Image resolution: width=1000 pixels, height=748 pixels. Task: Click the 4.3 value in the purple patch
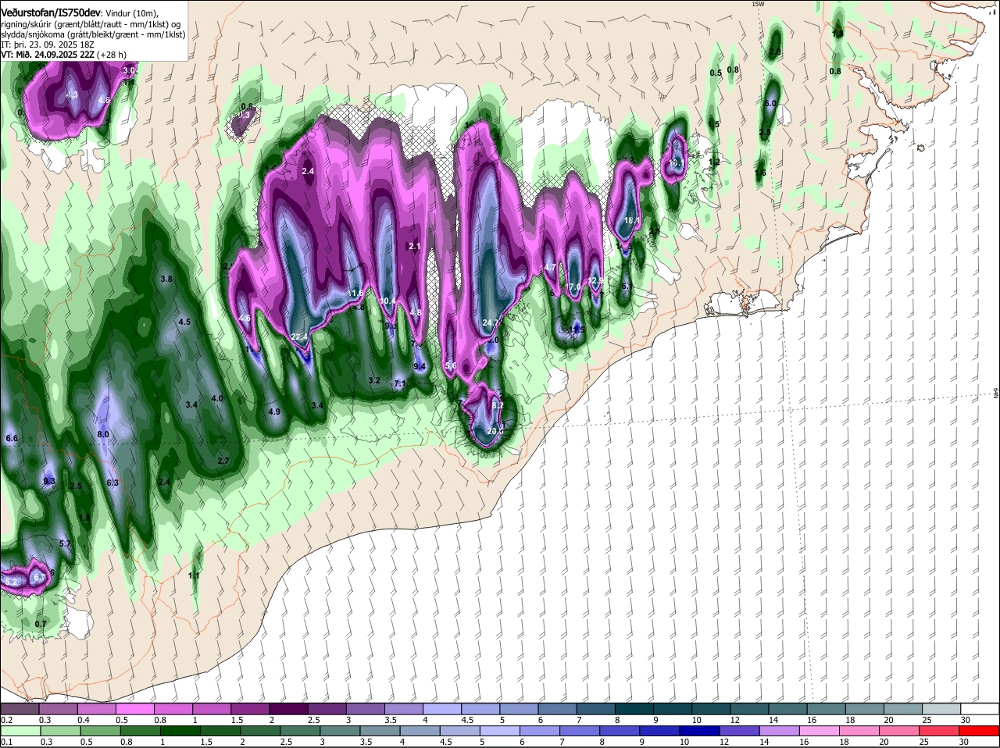pos(72,94)
